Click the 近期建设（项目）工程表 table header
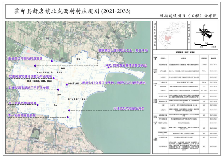The image size is (224, 158). (186, 52)
